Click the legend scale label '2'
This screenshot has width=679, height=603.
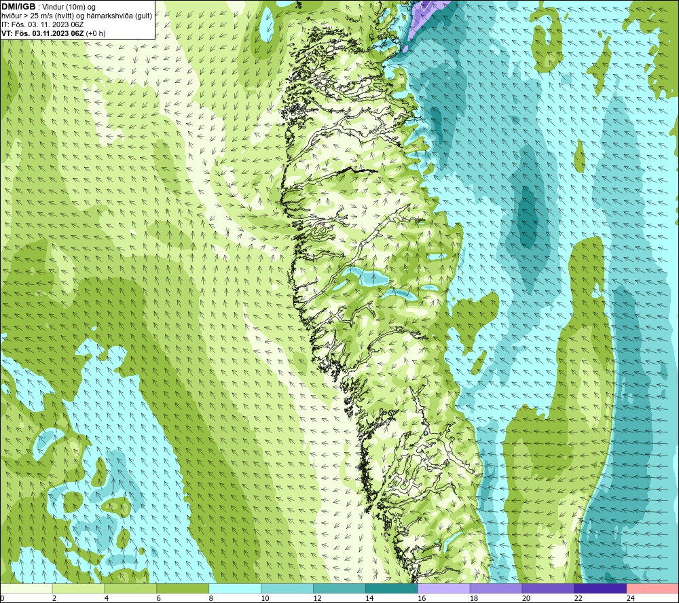pyautogui.click(x=54, y=598)
